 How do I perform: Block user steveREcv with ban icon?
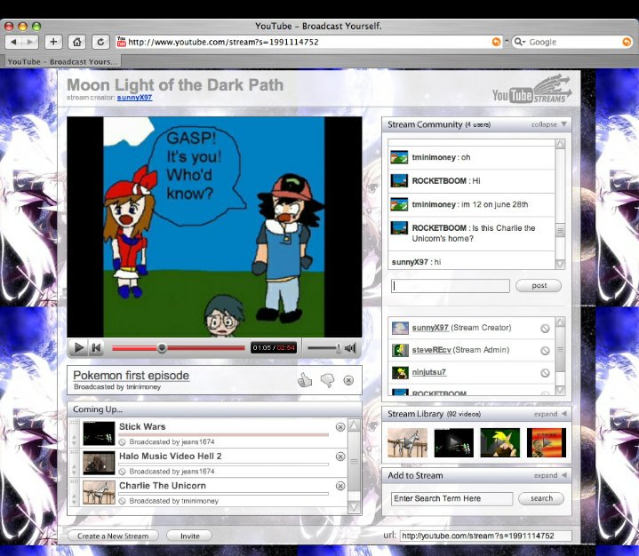pos(545,351)
